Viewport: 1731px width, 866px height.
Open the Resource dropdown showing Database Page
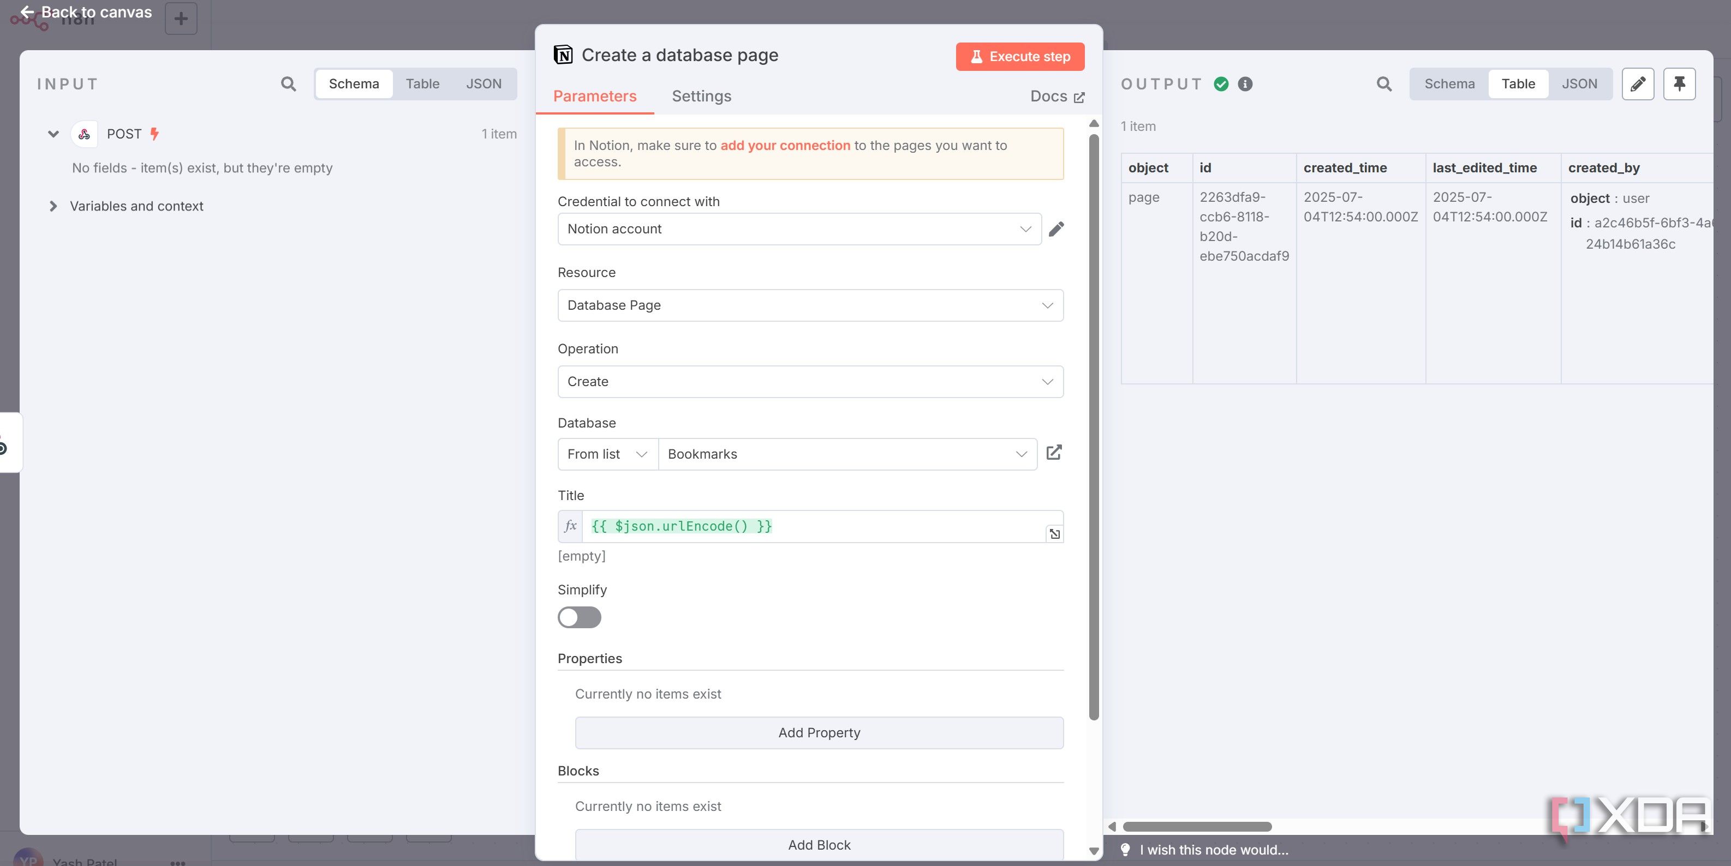click(x=810, y=305)
